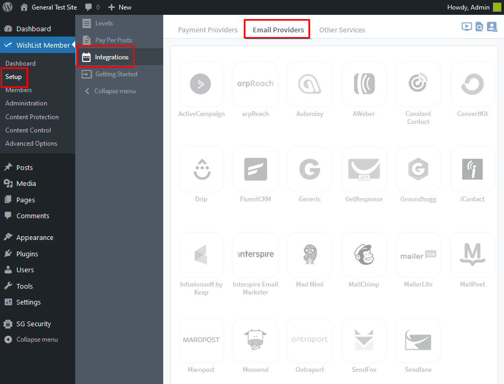This screenshot has width=504, height=384.
Task: Choose the Generic email provider icon
Action: (x=310, y=169)
